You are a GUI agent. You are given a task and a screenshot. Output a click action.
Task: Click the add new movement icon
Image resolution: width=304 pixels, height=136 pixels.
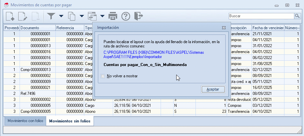(x=10, y=16)
